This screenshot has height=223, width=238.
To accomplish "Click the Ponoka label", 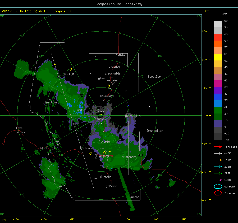I will click(121, 55).
